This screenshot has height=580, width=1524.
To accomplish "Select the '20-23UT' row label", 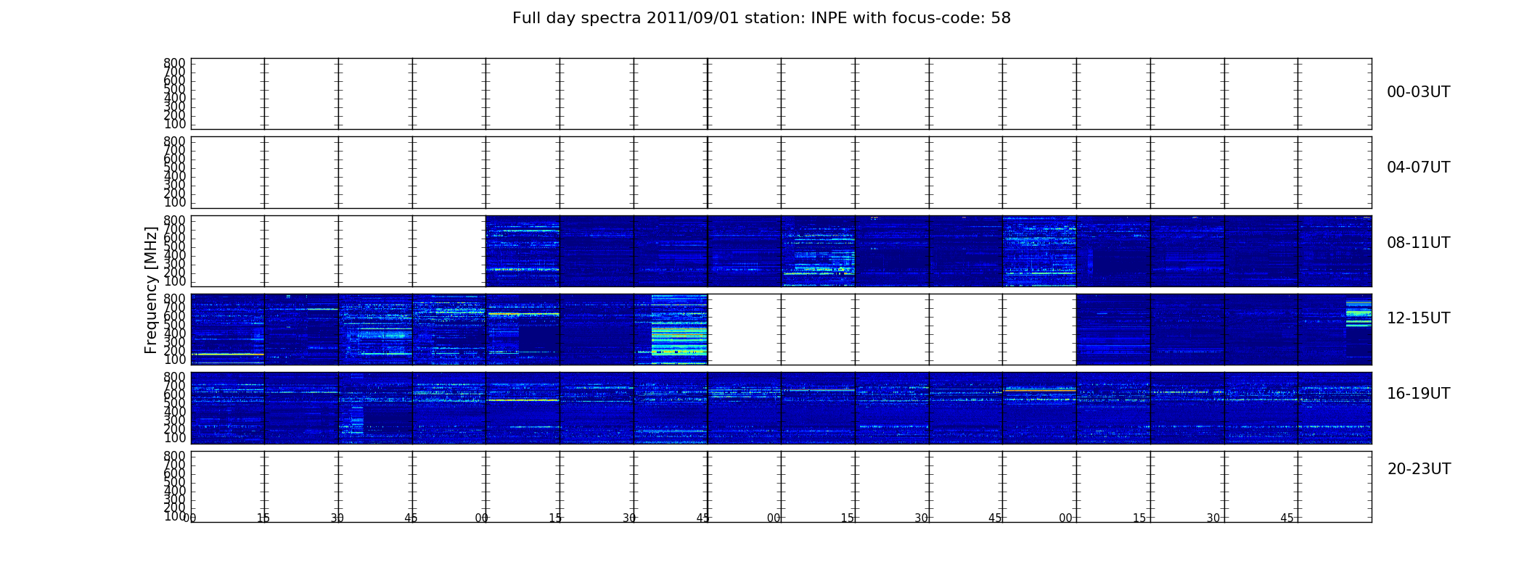I will click(1419, 469).
